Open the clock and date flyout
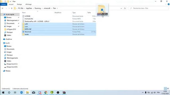 [165, 93]
